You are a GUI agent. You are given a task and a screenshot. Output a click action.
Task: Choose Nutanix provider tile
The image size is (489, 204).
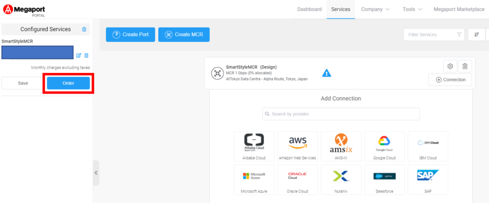tap(341, 180)
